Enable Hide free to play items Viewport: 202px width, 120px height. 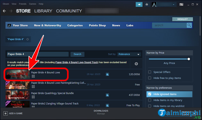coord(149,78)
